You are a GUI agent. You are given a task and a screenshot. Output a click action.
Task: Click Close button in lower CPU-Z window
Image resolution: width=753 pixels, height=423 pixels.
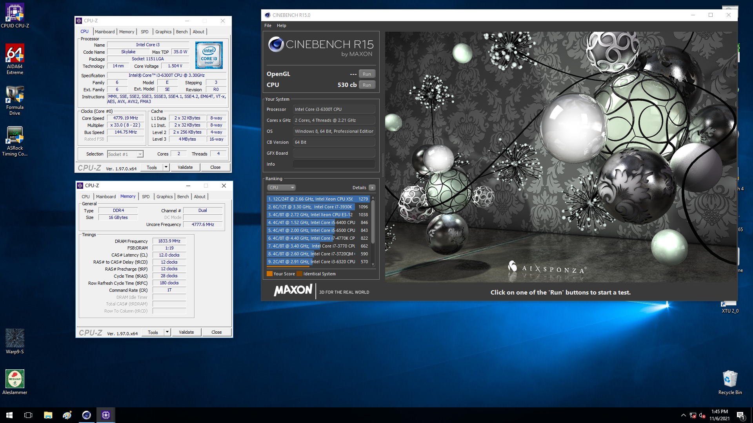(216, 333)
